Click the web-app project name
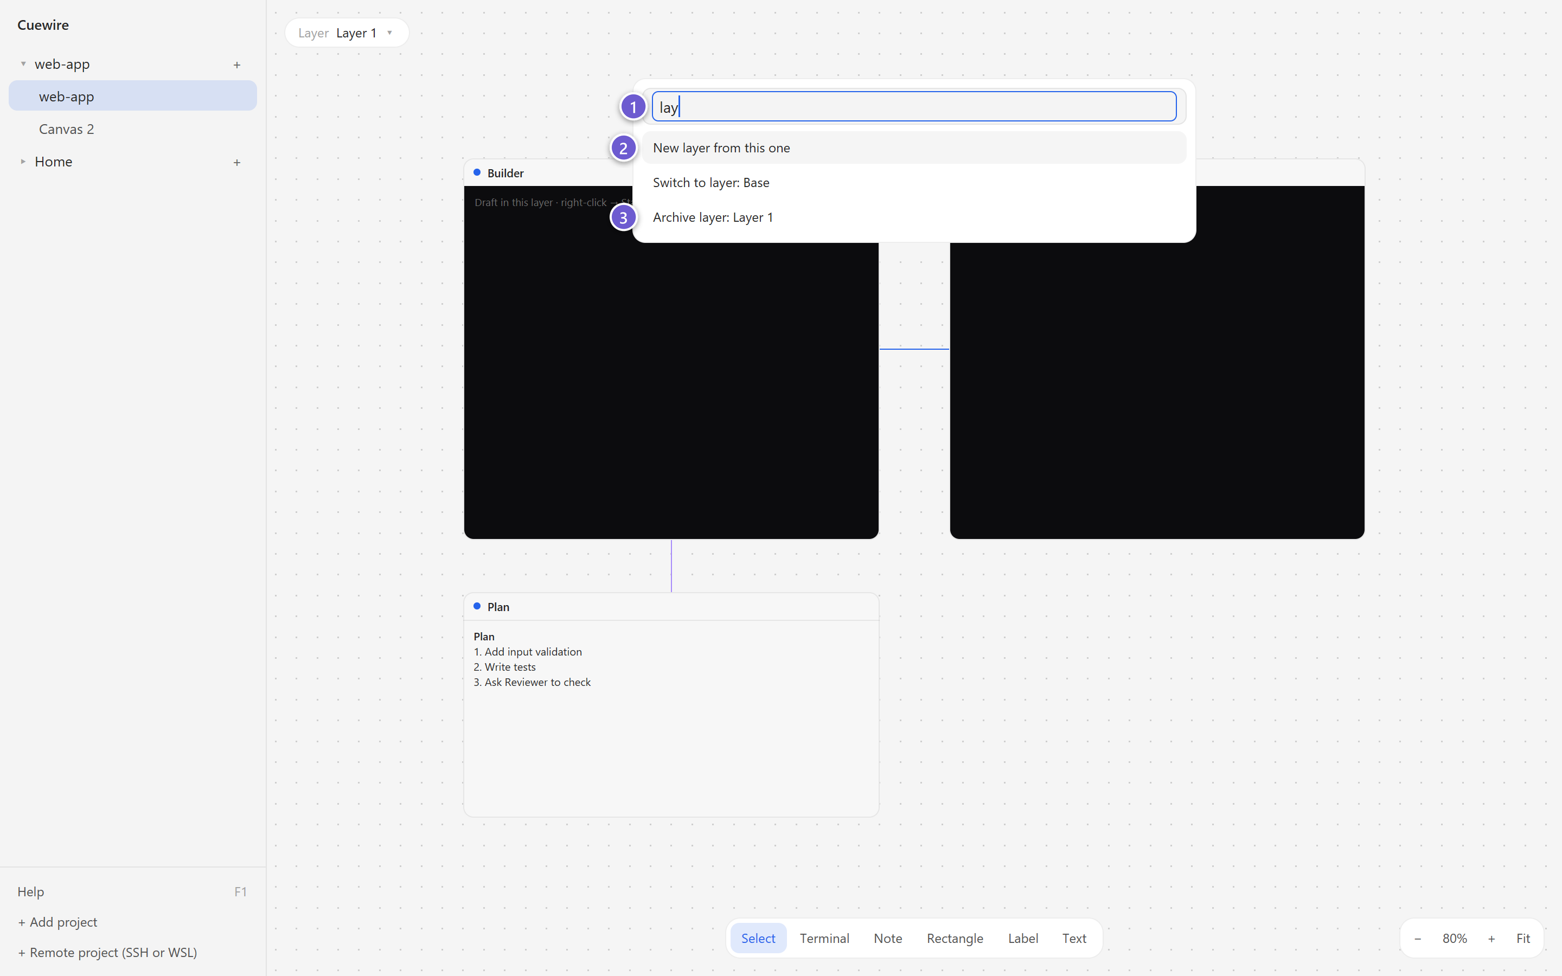 [x=62, y=64]
